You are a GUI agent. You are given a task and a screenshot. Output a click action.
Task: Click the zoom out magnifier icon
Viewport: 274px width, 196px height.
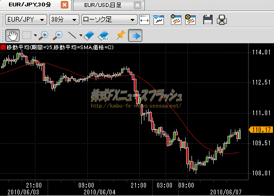click(x=58, y=35)
